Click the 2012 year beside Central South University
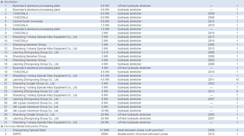The width and height of the screenshot is (244, 136). [211, 21]
